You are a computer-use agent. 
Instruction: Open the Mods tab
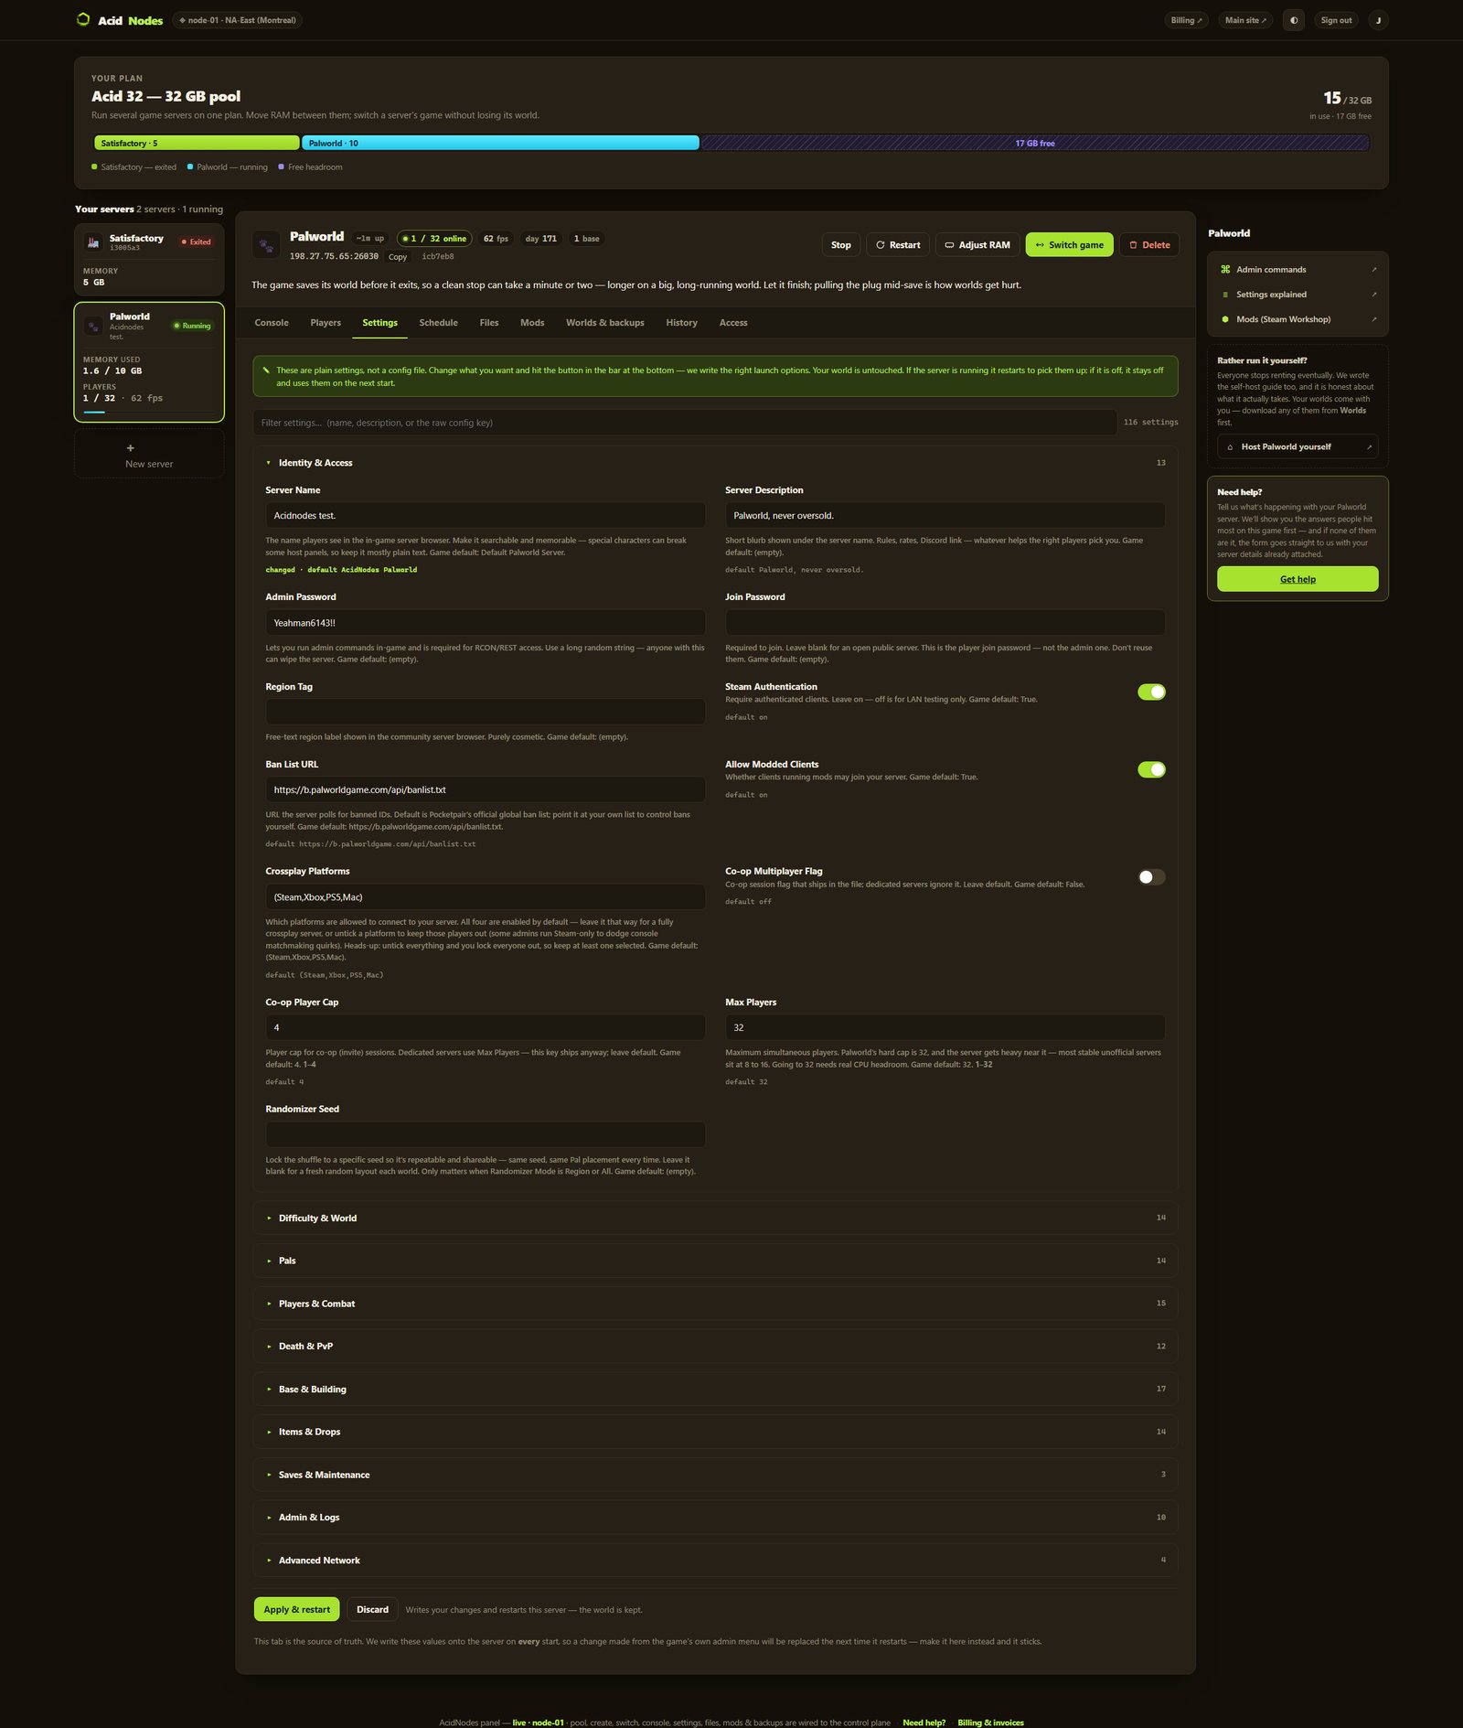(x=532, y=323)
